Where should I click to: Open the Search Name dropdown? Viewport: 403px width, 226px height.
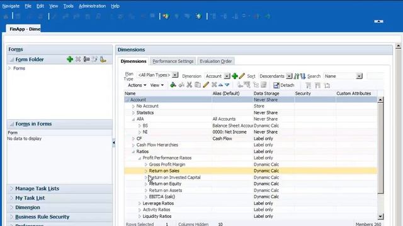(360, 76)
